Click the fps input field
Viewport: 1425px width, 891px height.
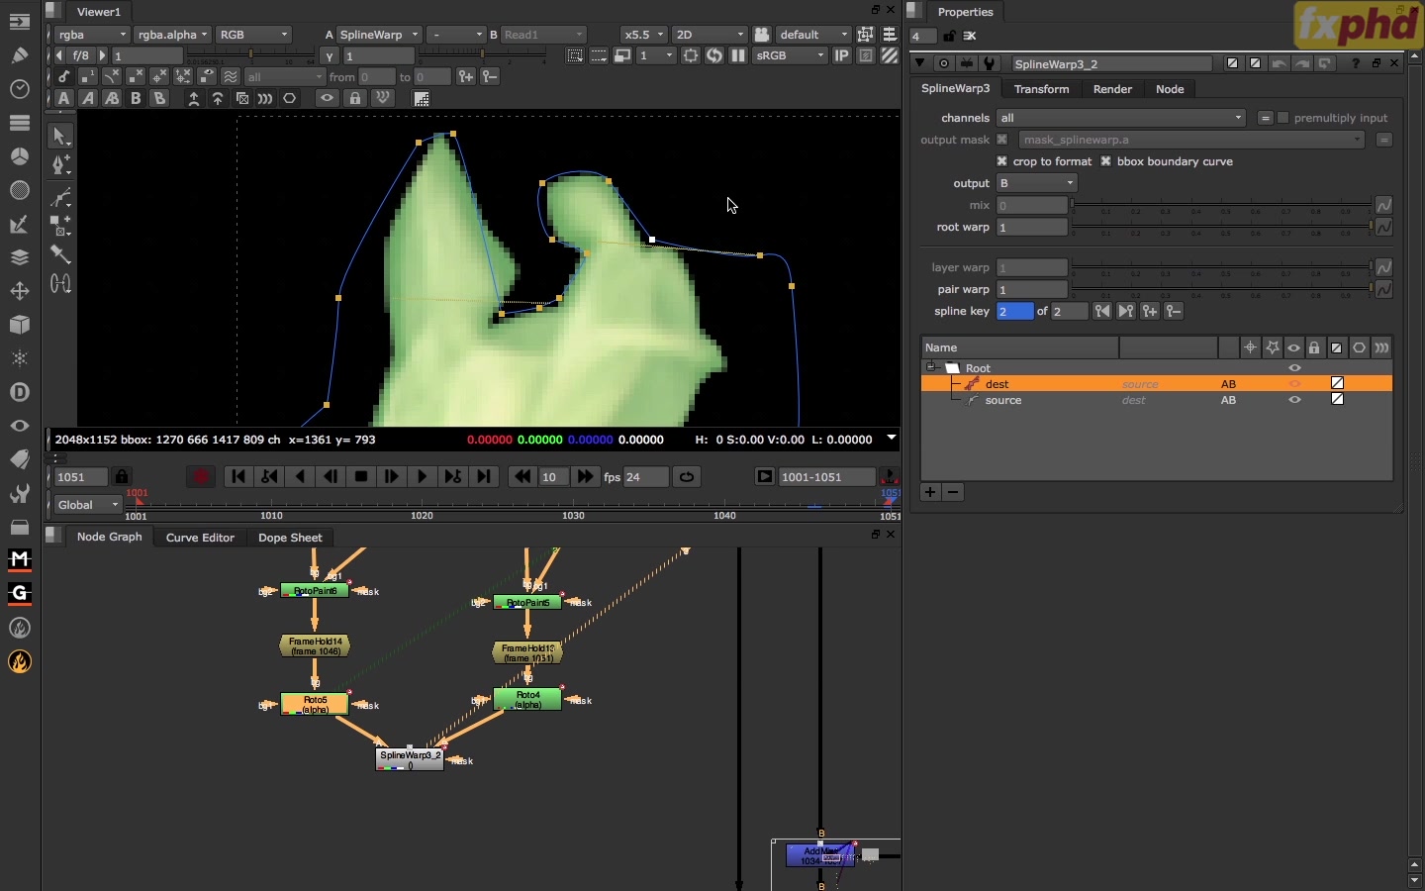pos(646,477)
